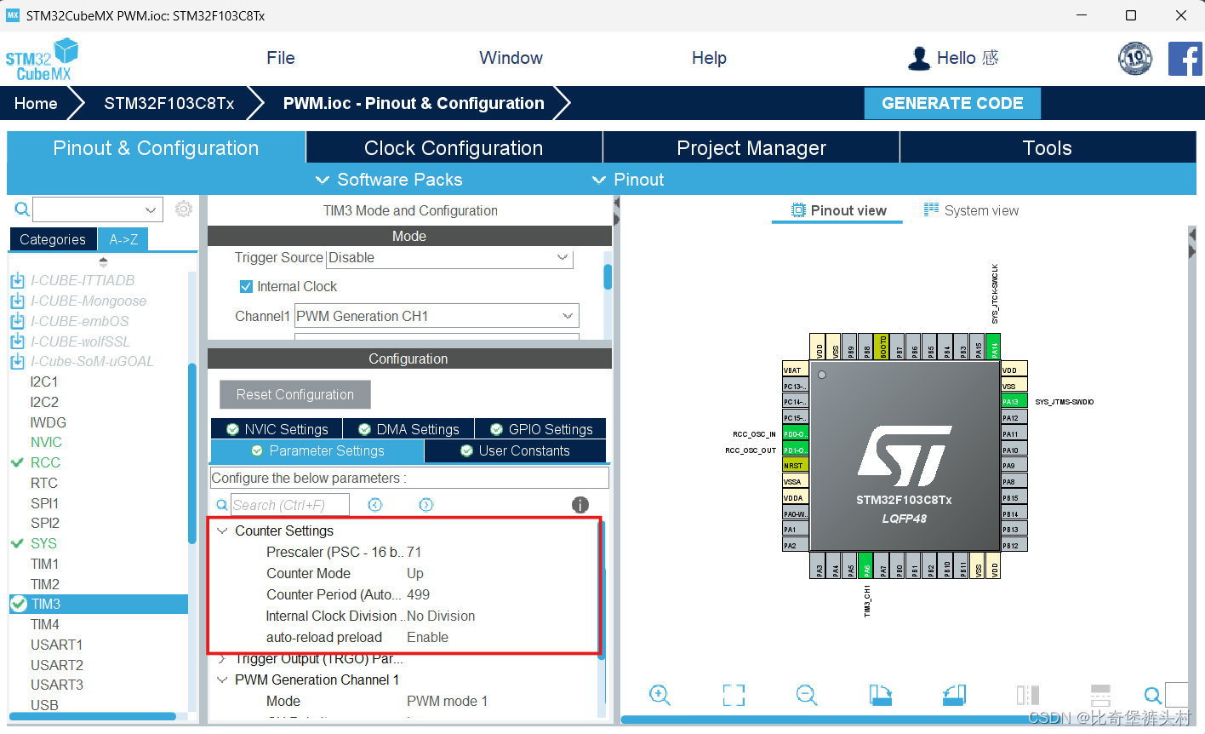Click the Reset Configuration button
This screenshot has width=1205, height=734.
(295, 394)
